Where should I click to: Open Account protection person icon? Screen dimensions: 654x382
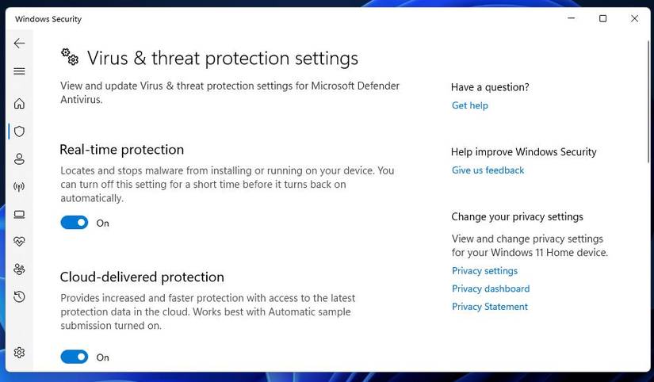tap(19, 159)
